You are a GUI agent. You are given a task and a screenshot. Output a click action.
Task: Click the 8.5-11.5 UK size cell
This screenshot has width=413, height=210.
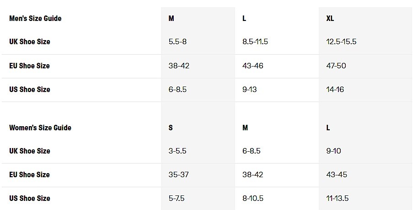pos(255,42)
